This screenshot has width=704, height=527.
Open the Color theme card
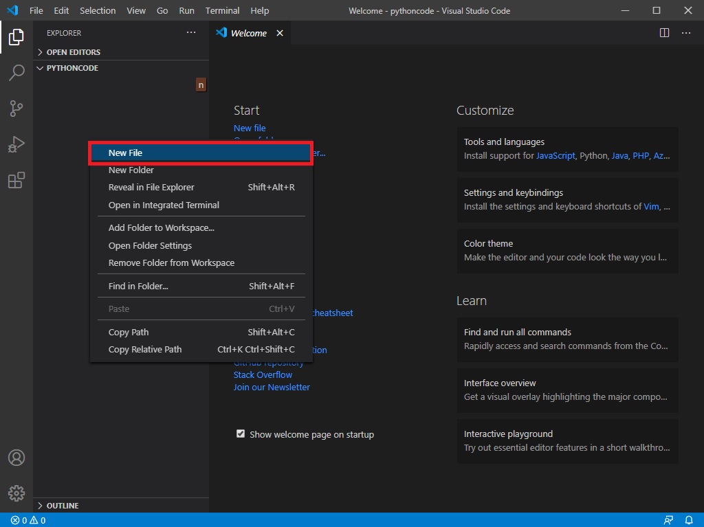click(567, 251)
